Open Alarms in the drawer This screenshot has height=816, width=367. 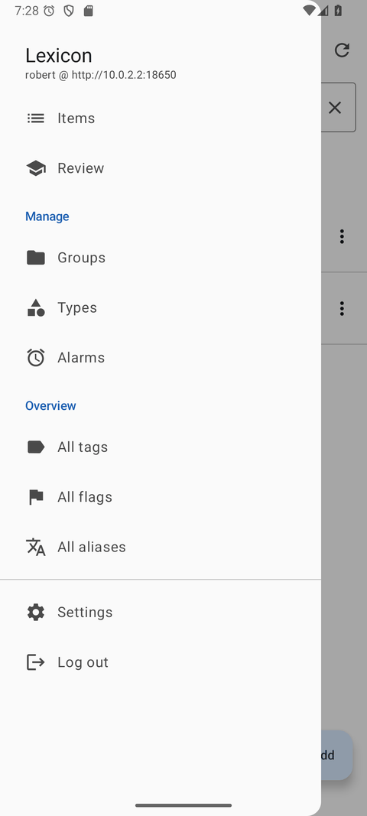click(161, 357)
